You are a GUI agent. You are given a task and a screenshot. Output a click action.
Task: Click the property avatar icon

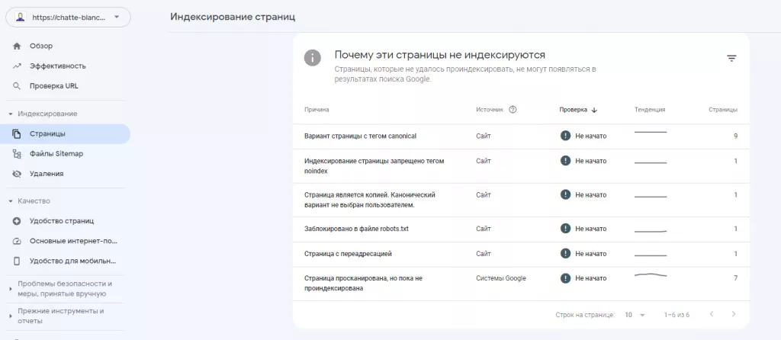tap(20, 17)
